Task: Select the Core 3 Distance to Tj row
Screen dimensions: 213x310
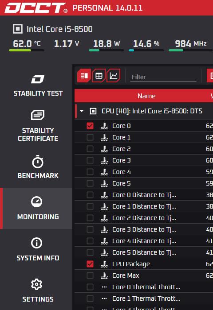Action: [144, 229]
